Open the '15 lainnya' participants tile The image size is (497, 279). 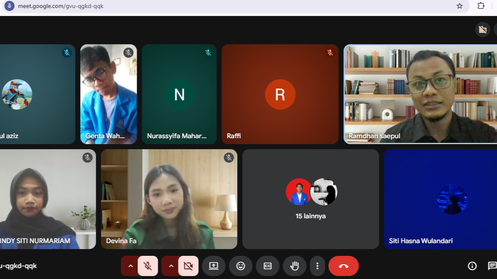click(311, 199)
